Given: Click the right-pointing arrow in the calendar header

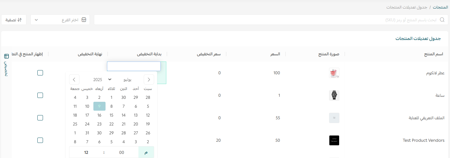Looking at the screenshot, I should click(149, 80).
